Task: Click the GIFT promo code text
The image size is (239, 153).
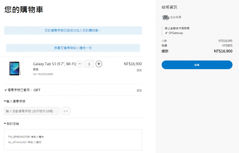Action: click(x=37, y=90)
